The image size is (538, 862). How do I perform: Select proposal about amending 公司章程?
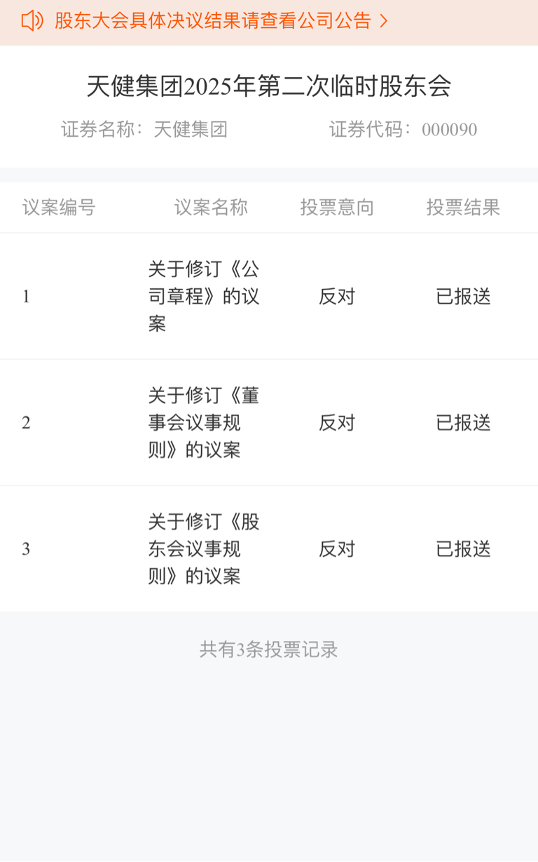tap(204, 297)
